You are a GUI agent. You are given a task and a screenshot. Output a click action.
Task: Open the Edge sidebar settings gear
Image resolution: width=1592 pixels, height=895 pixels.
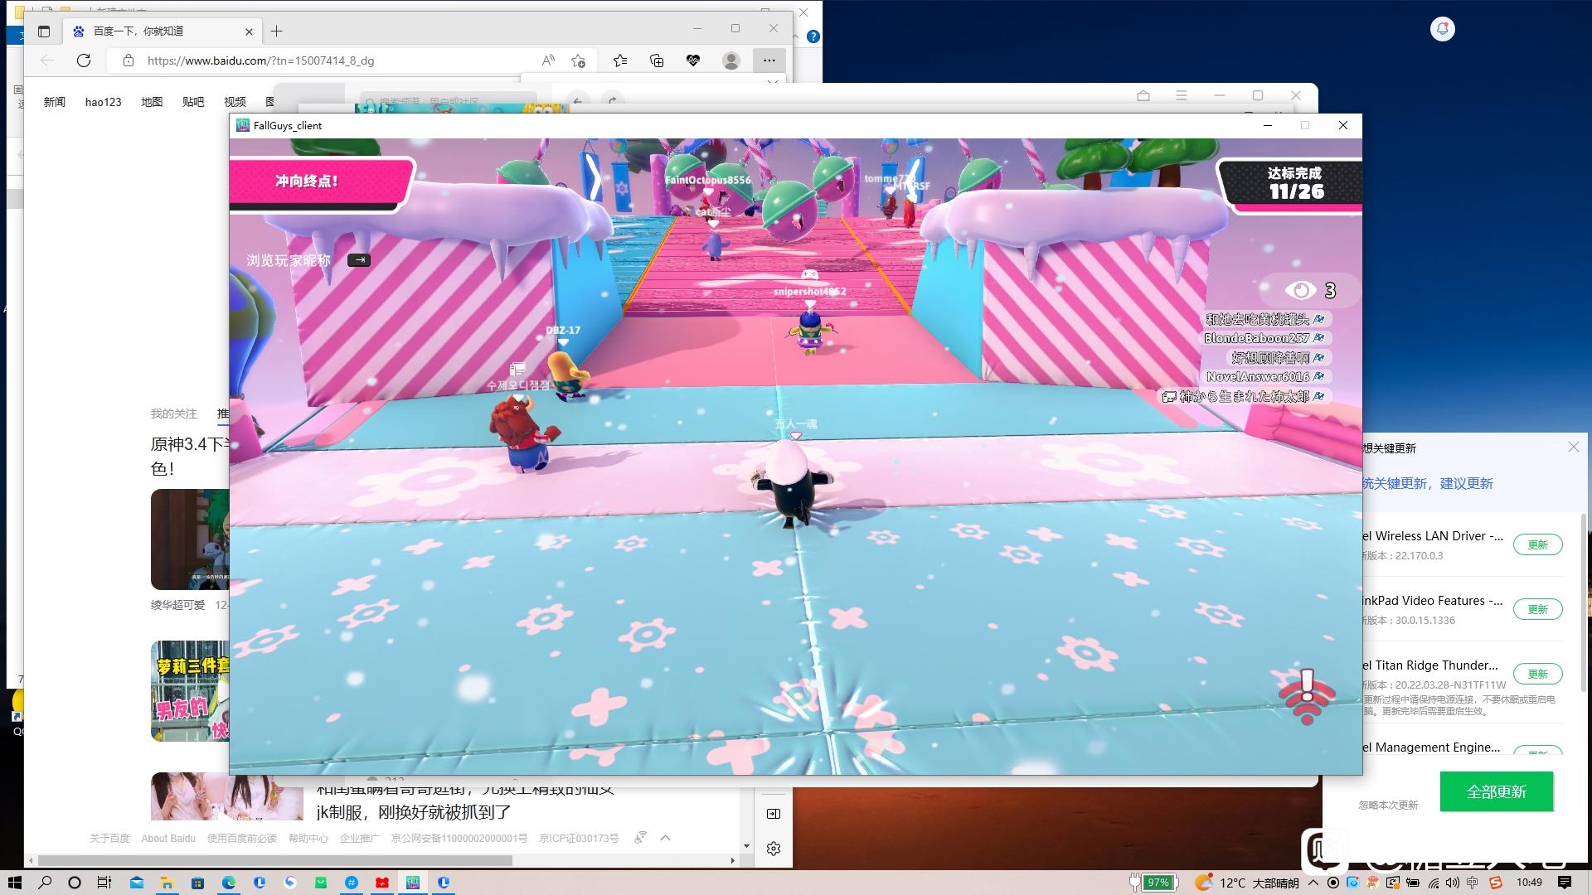(x=774, y=849)
